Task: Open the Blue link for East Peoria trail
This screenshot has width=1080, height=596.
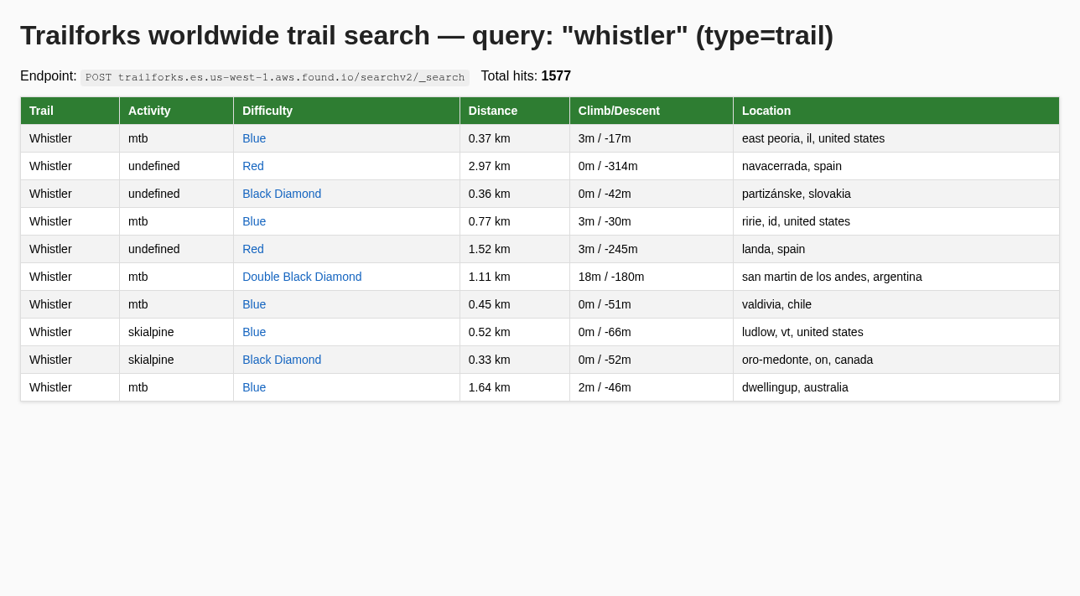Action: click(254, 138)
